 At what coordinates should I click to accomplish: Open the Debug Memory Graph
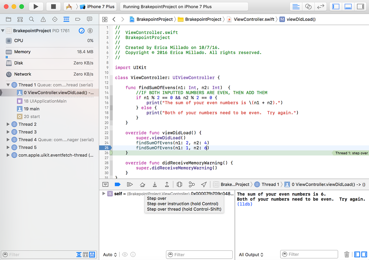192,184
